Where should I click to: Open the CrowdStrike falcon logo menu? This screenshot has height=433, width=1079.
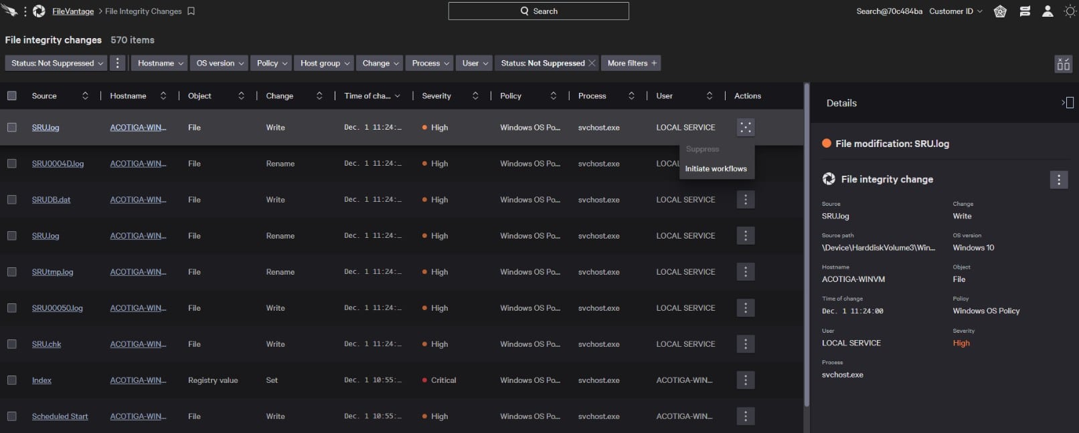click(x=9, y=11)
